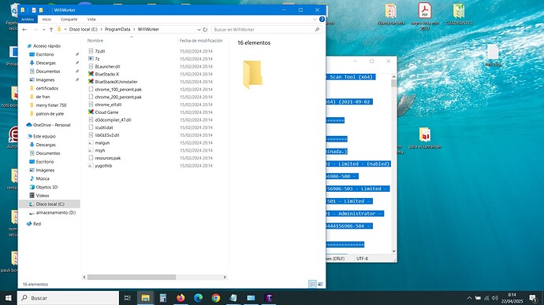The width and height of the screenshot is (544, 305).
Task: Open the Calculator taskbar icon
Action: point(162,298)
